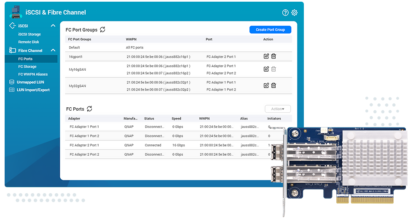Open iSCSI Storage page
Viewport: 413px width, 223px height.
[29, 34]
